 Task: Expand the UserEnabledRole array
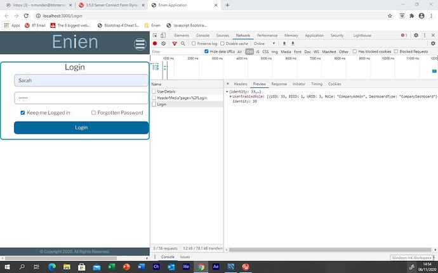231,96
